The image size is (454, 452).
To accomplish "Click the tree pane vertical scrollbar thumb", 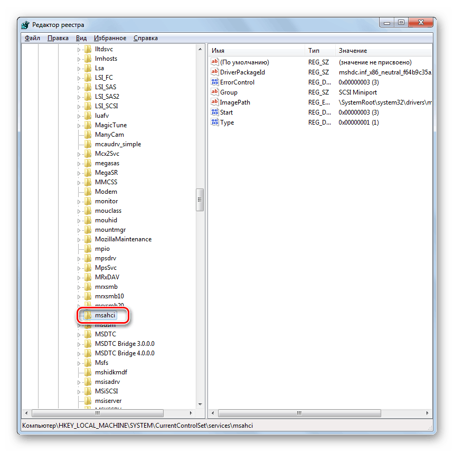I will coord(200,200).
